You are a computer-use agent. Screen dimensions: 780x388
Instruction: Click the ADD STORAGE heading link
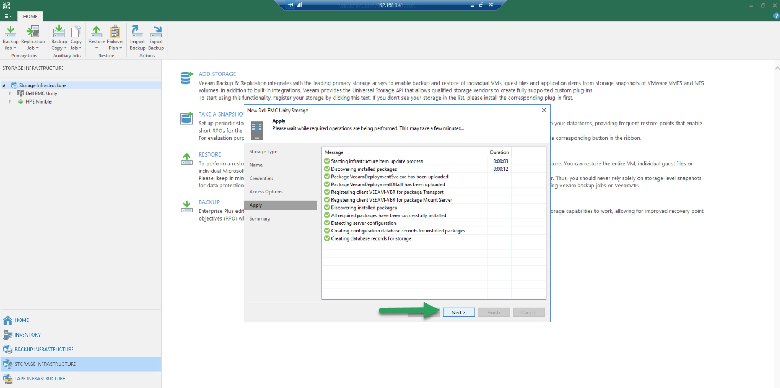[x=217, y=74]
